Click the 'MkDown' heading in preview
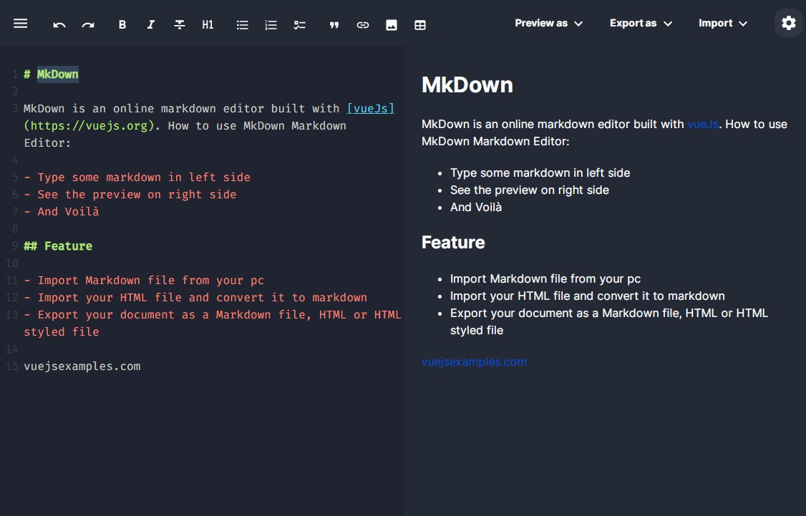This screenshot has height=516, width=806. click(467, 84)
